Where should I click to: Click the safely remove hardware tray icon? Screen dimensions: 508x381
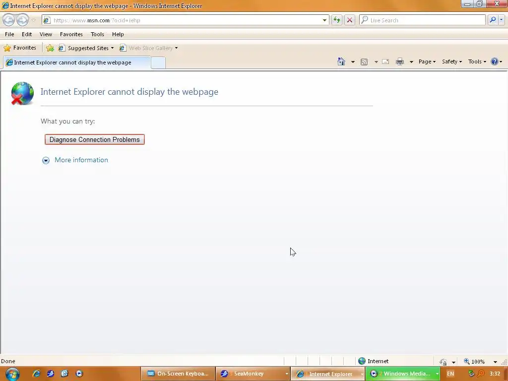471,374
